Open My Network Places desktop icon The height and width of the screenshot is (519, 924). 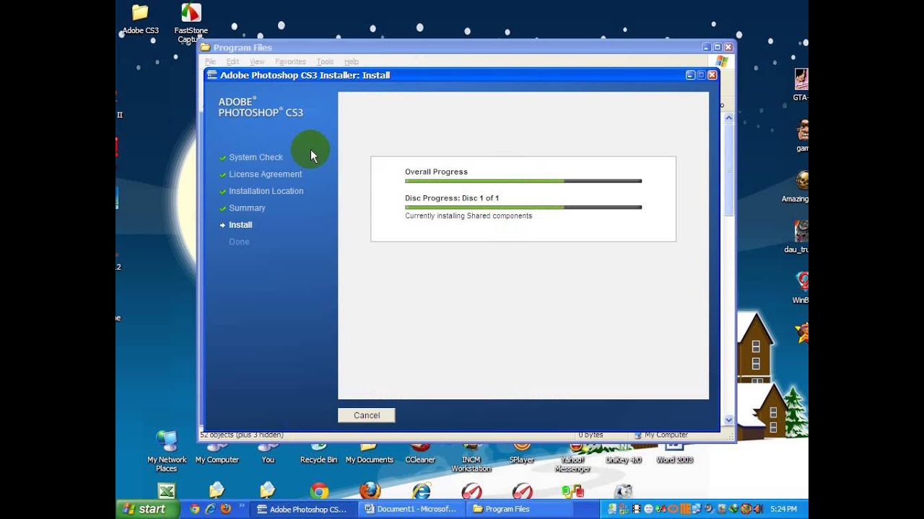pos(167,451)
